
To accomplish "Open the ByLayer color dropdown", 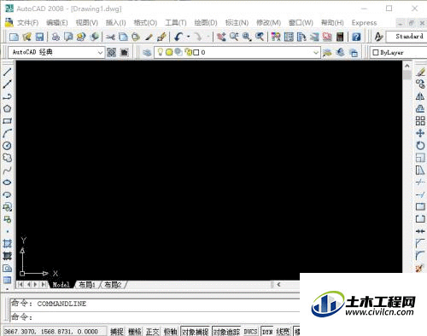I will (x=399, y=53).
